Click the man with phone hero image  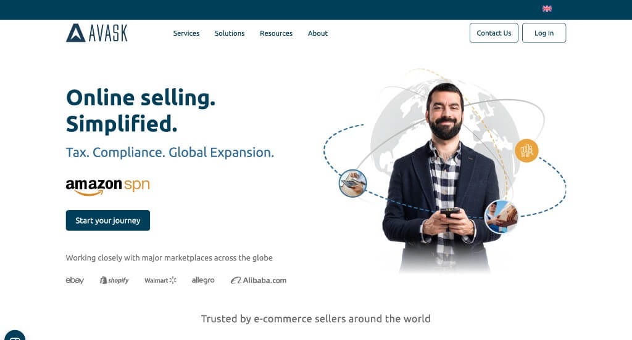(441, 177)
